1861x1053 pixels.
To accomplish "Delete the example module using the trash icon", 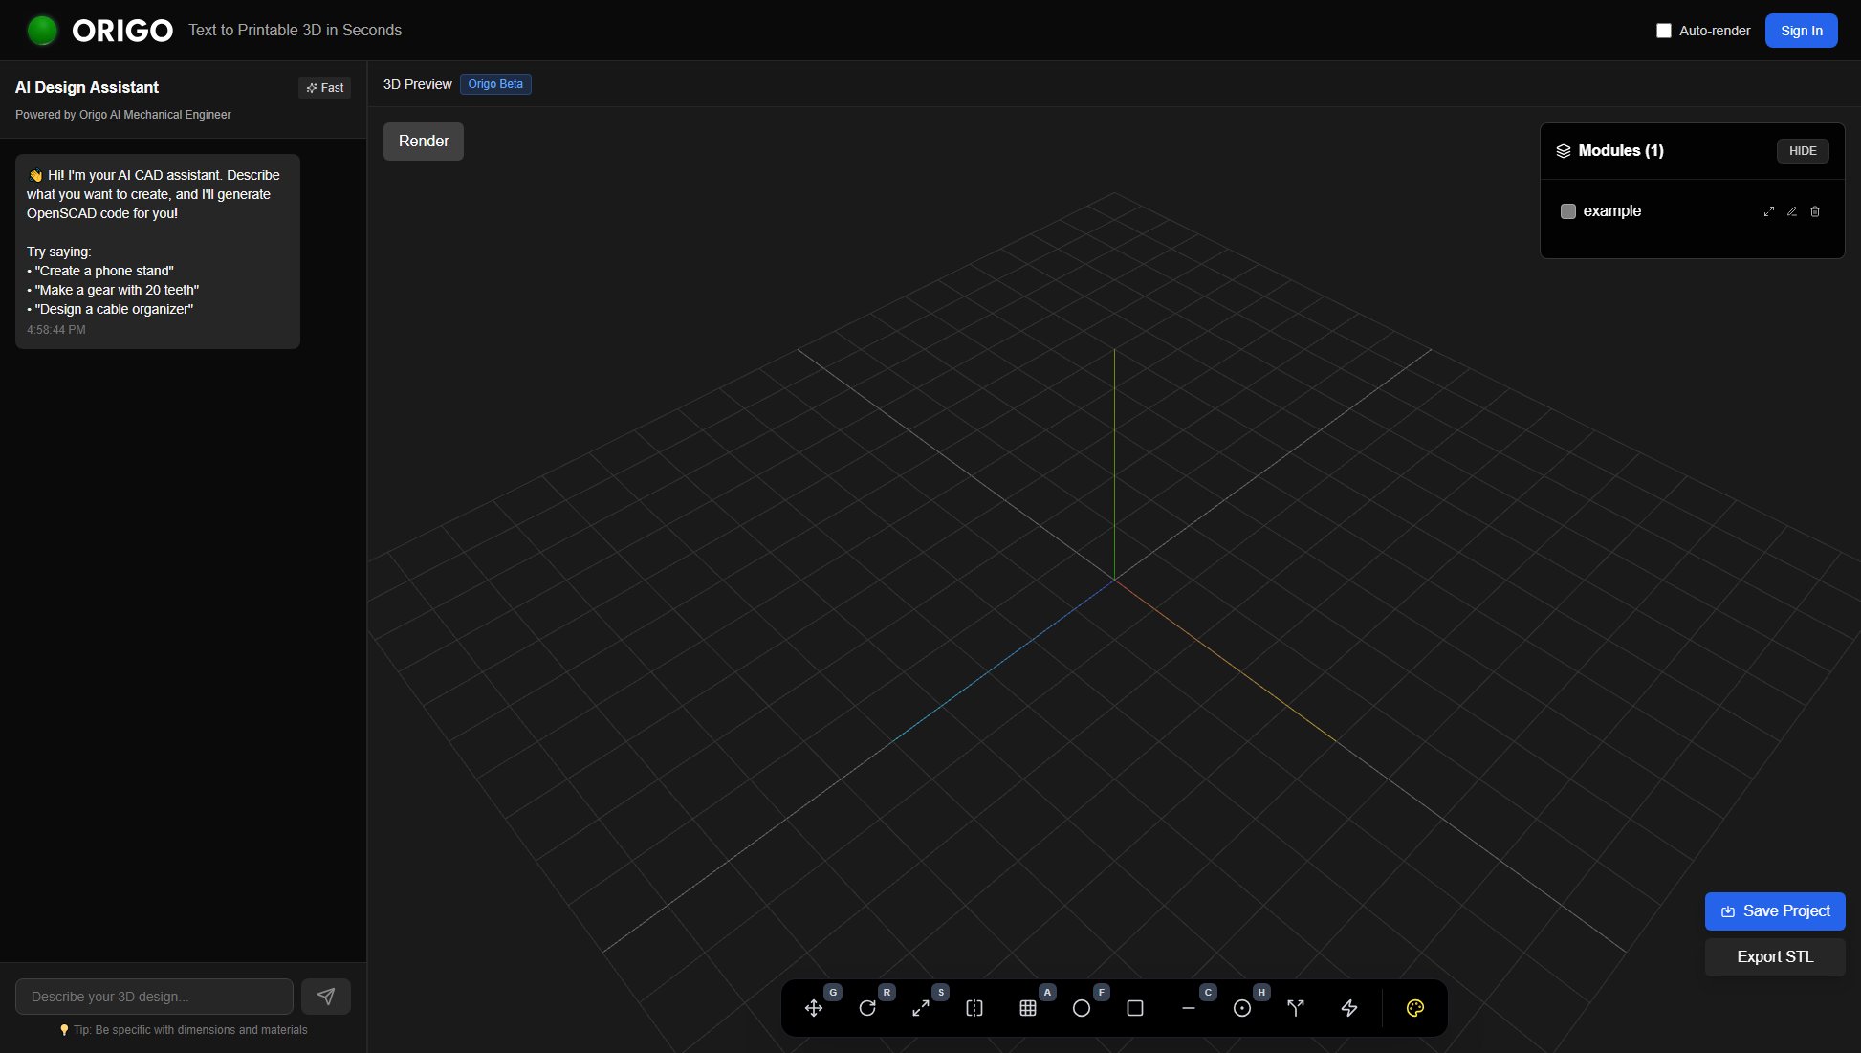I will tap(1815, 211).
